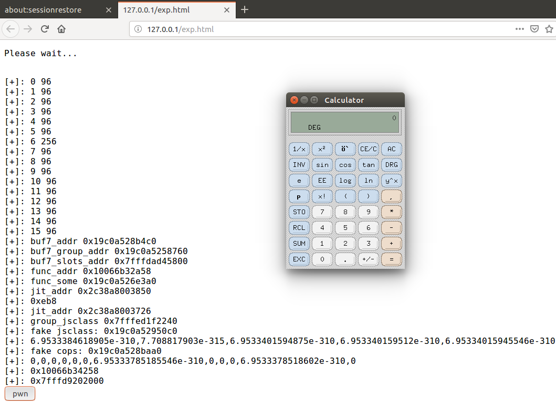This screenshot has width=556, height=409.
Task: Click the ln key
Action: [x=369, y=181]
